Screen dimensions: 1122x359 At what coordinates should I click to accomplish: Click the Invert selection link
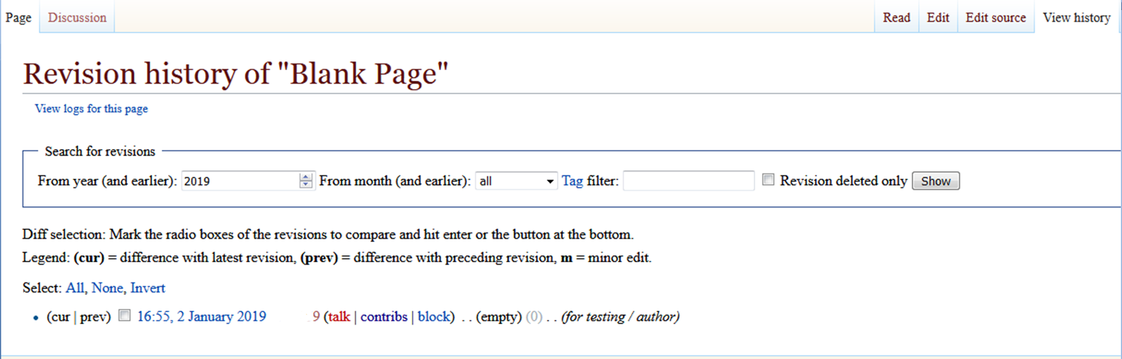[x=147, y=288]
